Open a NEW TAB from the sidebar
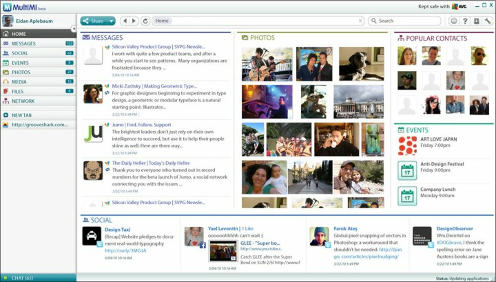This screenshot has height=282, width=496. coord(38,115)
